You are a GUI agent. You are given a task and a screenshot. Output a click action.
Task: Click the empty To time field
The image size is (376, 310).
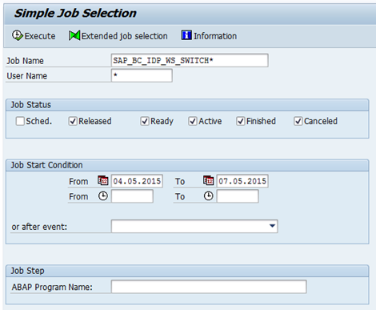point(238,196)
